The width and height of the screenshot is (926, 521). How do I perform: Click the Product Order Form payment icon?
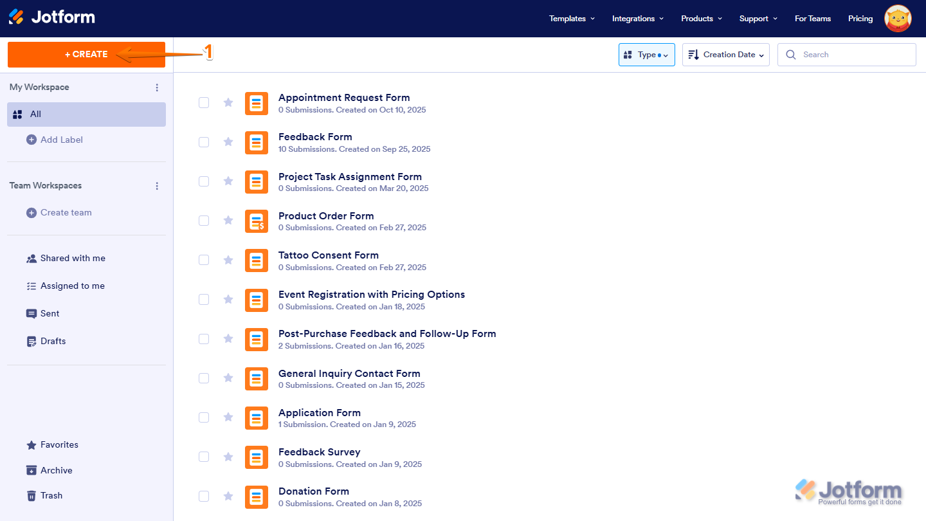[257, 221]
